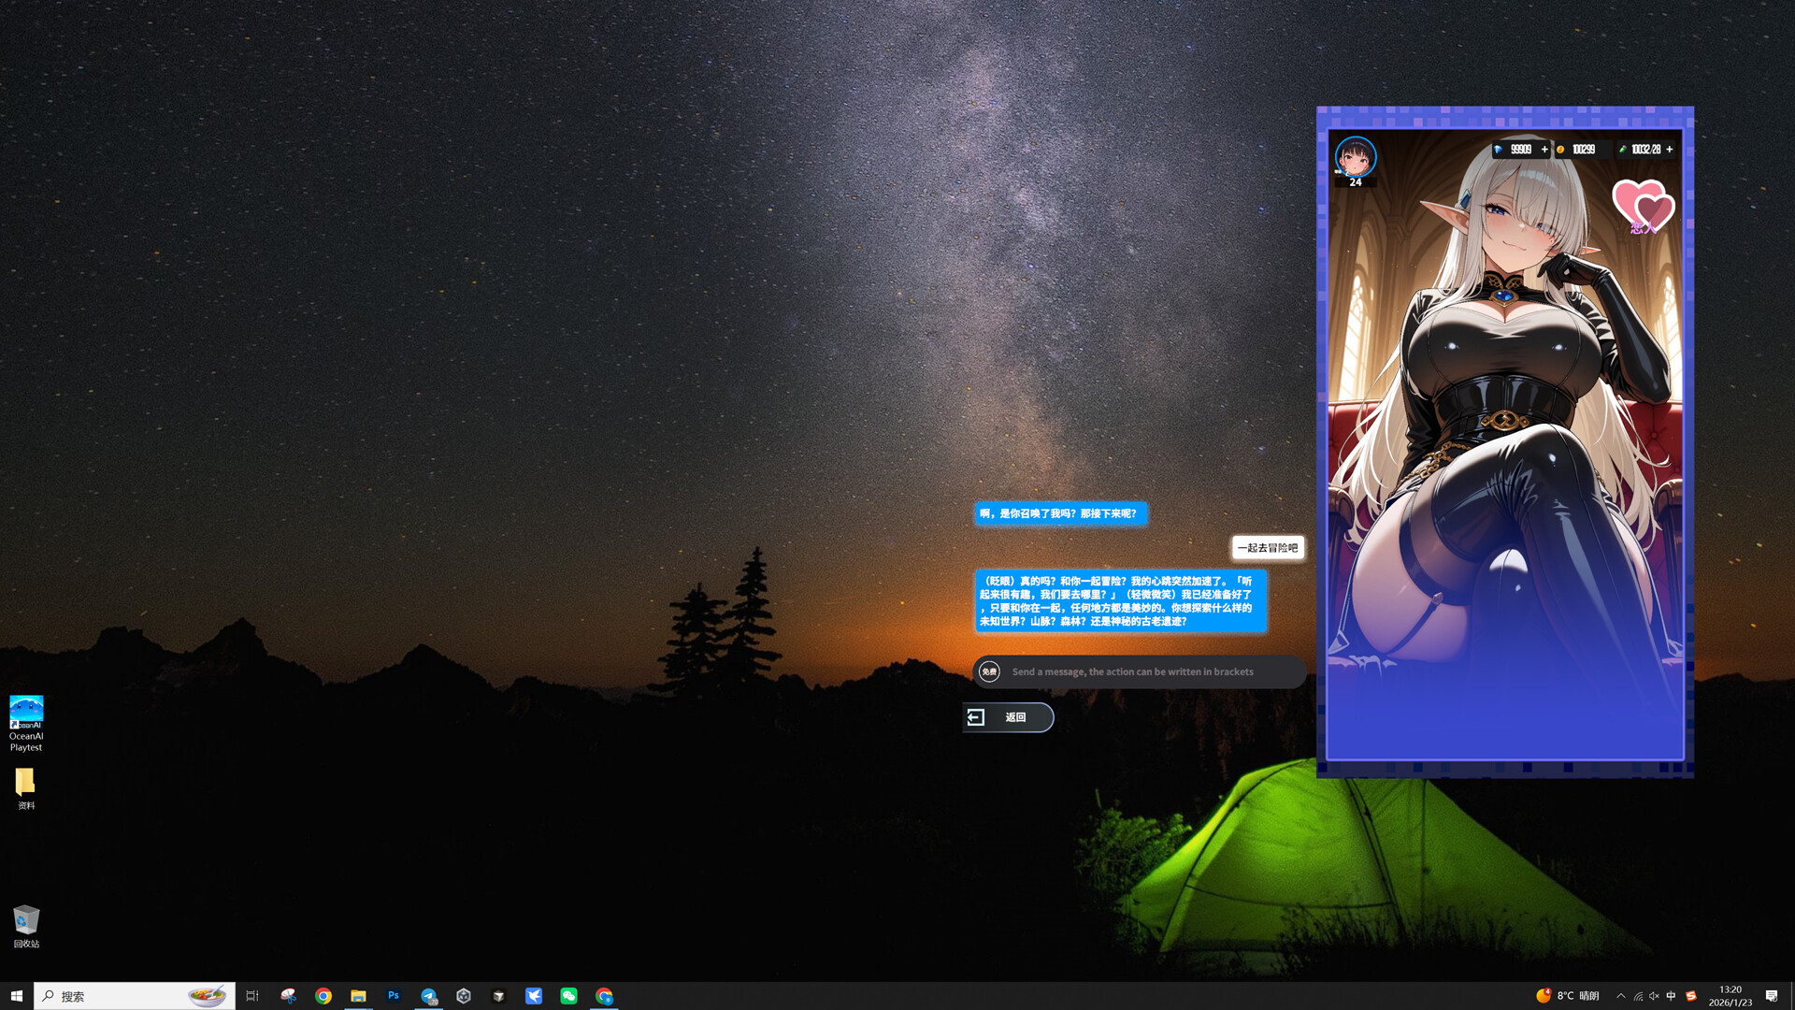Click the 免费 badge in message box
The width and height of the screenshot is (1795, 1010).
(989, 671)
